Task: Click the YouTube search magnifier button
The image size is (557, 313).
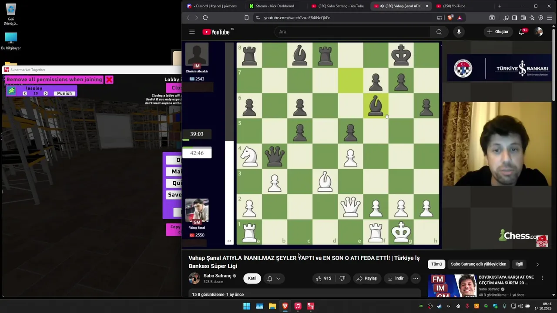Action: [439, 32]
